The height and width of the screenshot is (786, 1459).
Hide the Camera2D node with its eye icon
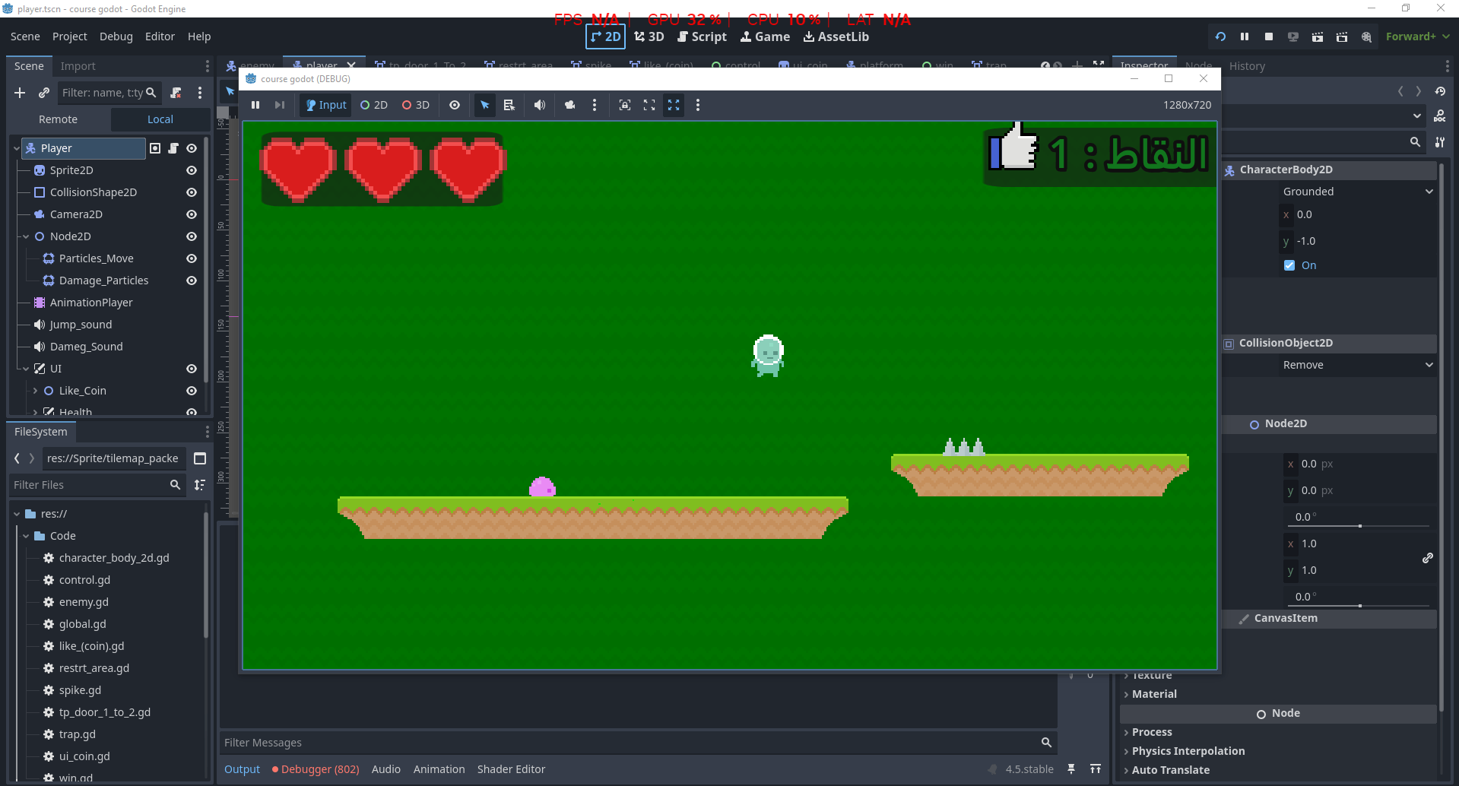pos(192,214)
